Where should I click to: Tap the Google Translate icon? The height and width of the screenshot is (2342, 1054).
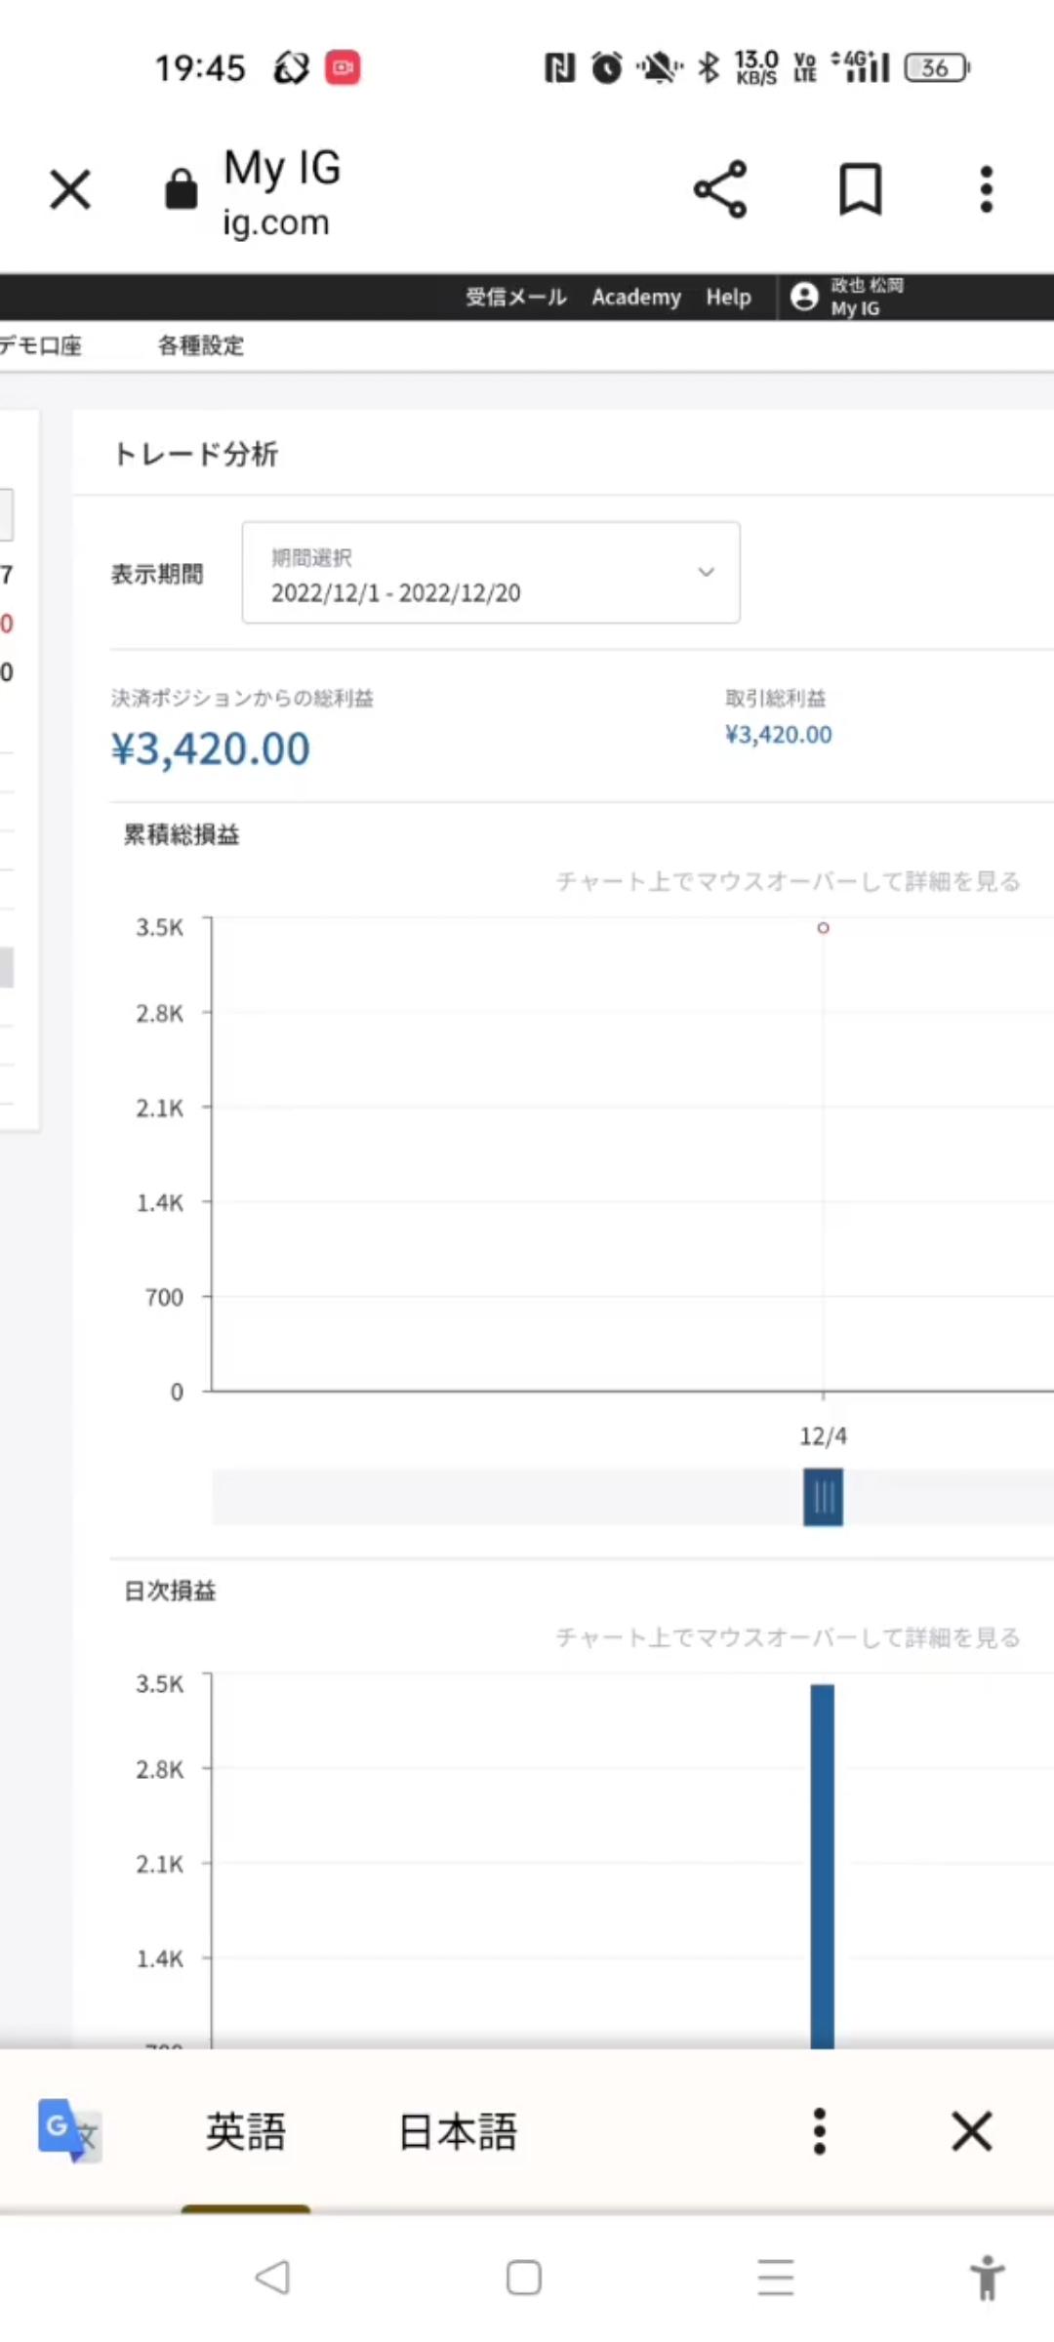[68, 2130]
